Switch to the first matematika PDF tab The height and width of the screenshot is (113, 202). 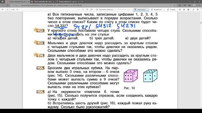[x=17, y=2]
